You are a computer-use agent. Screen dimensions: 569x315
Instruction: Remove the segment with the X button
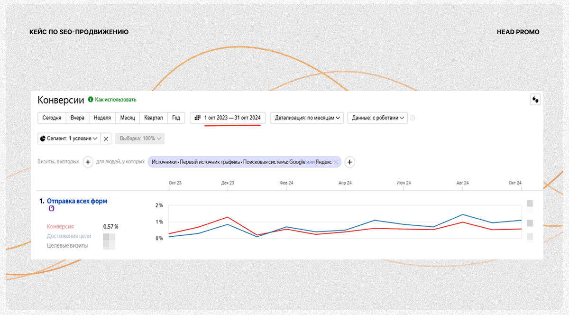click(x=106, y=139)
